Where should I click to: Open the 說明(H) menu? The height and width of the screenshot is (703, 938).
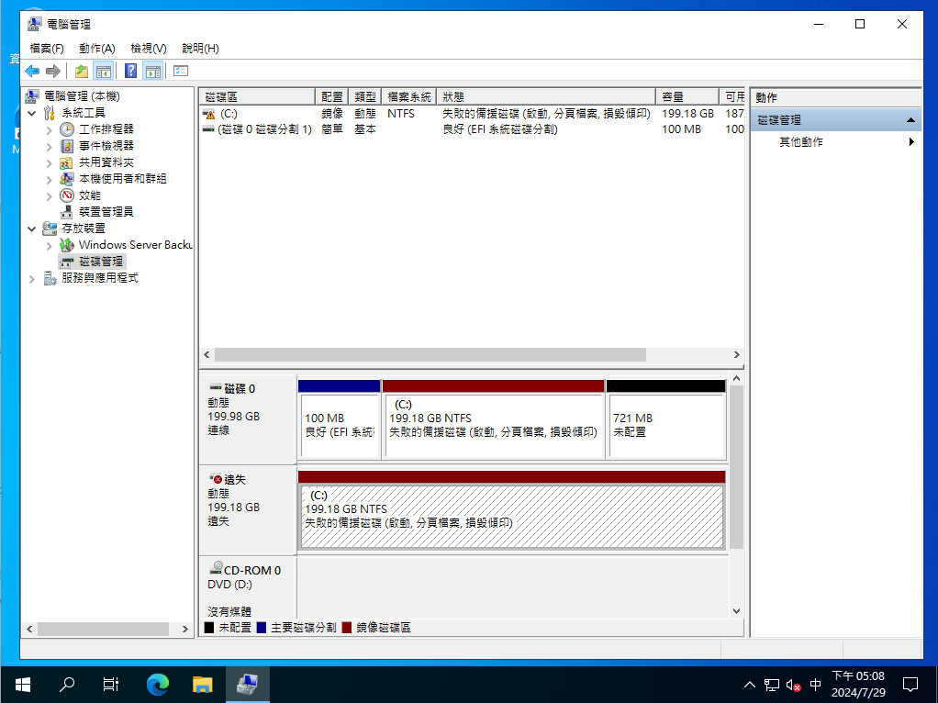point(200,49)
